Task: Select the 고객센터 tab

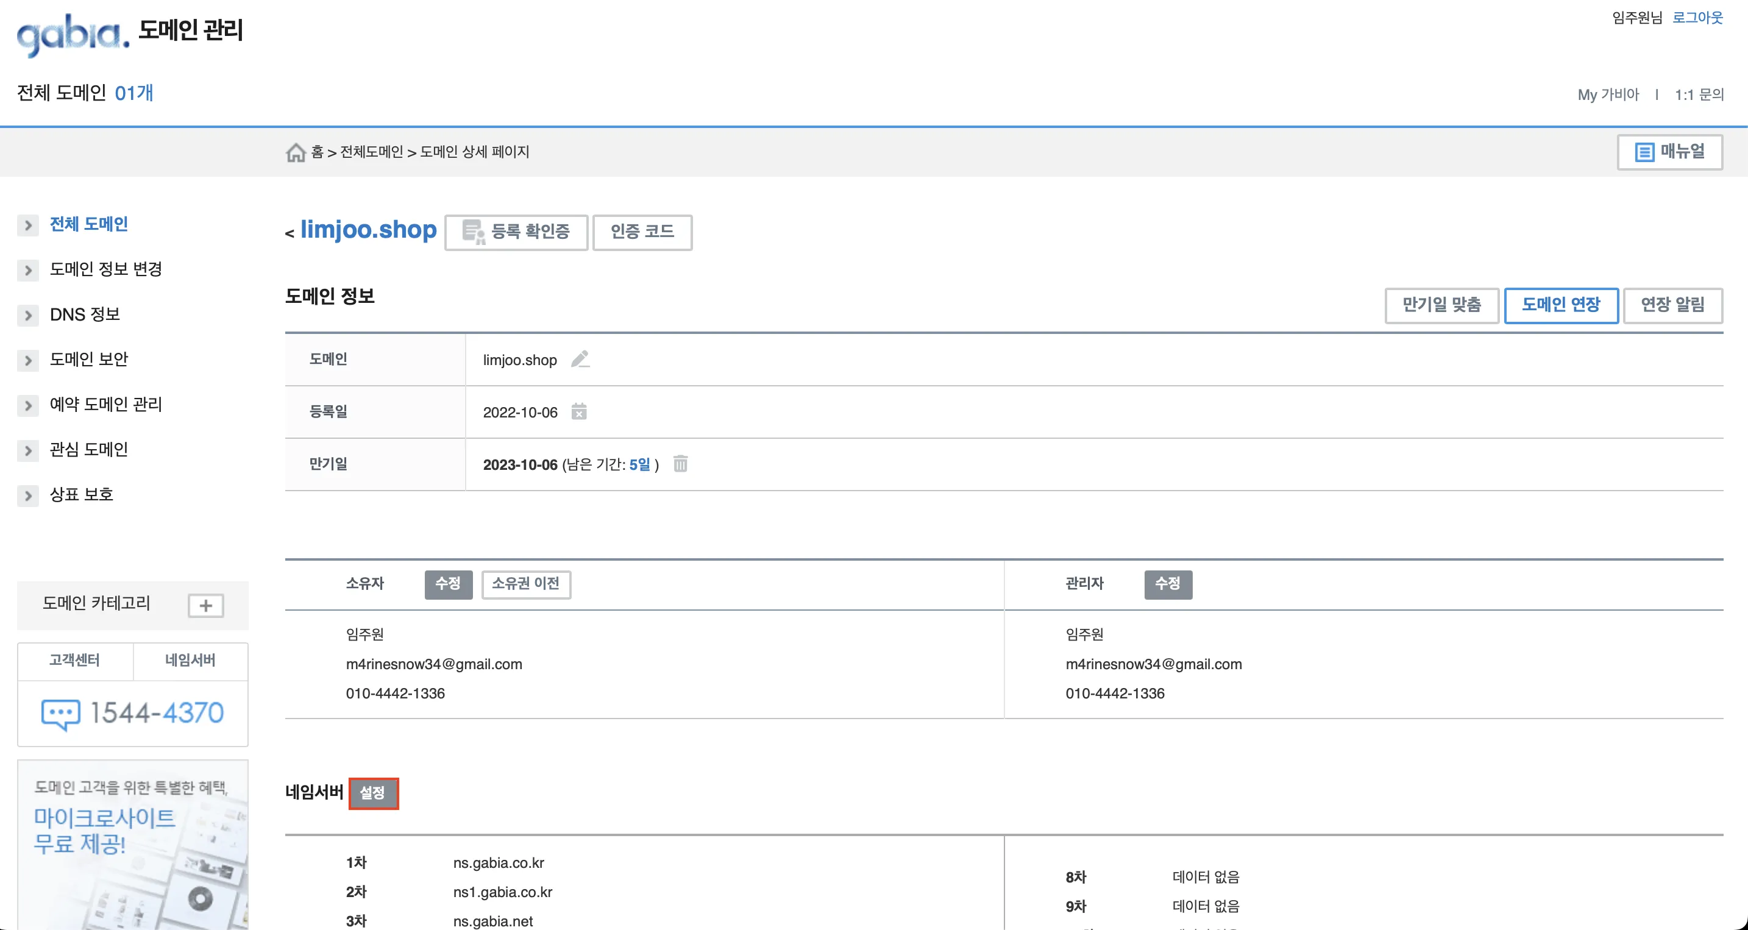Action: coord(74,661)
